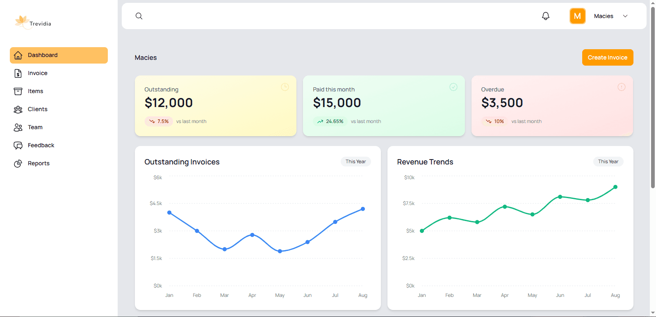The image size is (656, 317).
Task: Click the Macies username in header
Action: 604,16
